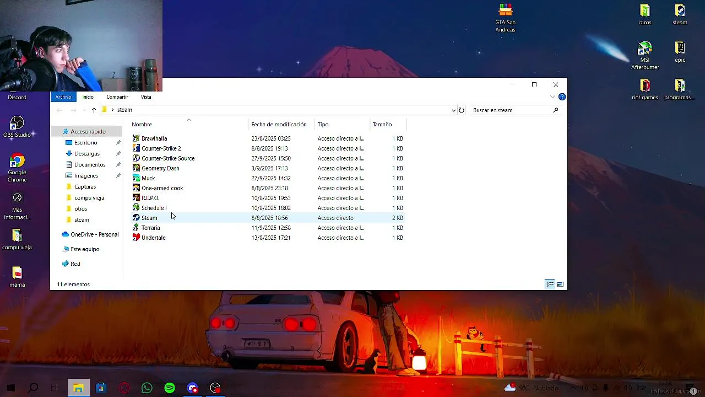This screenshot has height=397, width=705.
Task: Select the Counter-Strike Source shortcut icon
Action: point(136,158)
